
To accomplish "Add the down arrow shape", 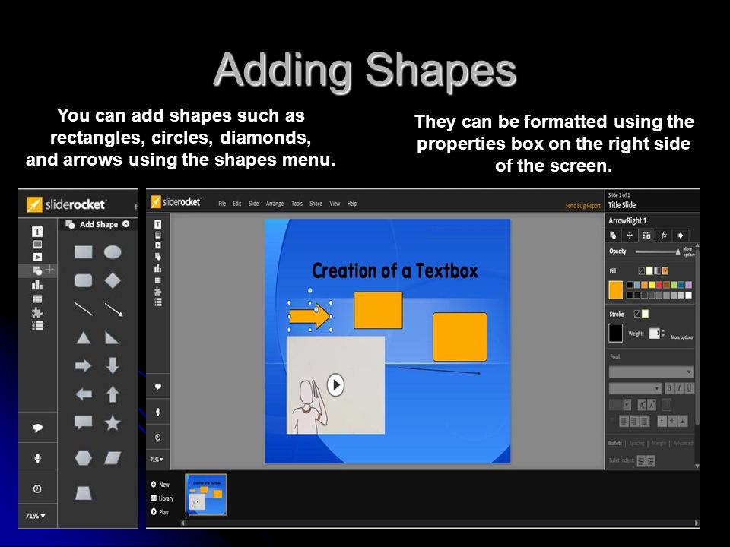I will click(113, 365).
